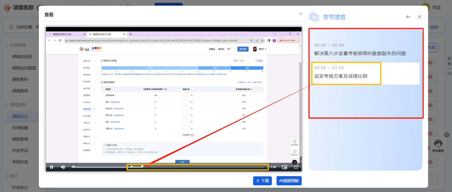Dismiss the 联系客服 floating widget
This screenshot has width=452, height=192.
pyautogui.click(x=447, y=135)
